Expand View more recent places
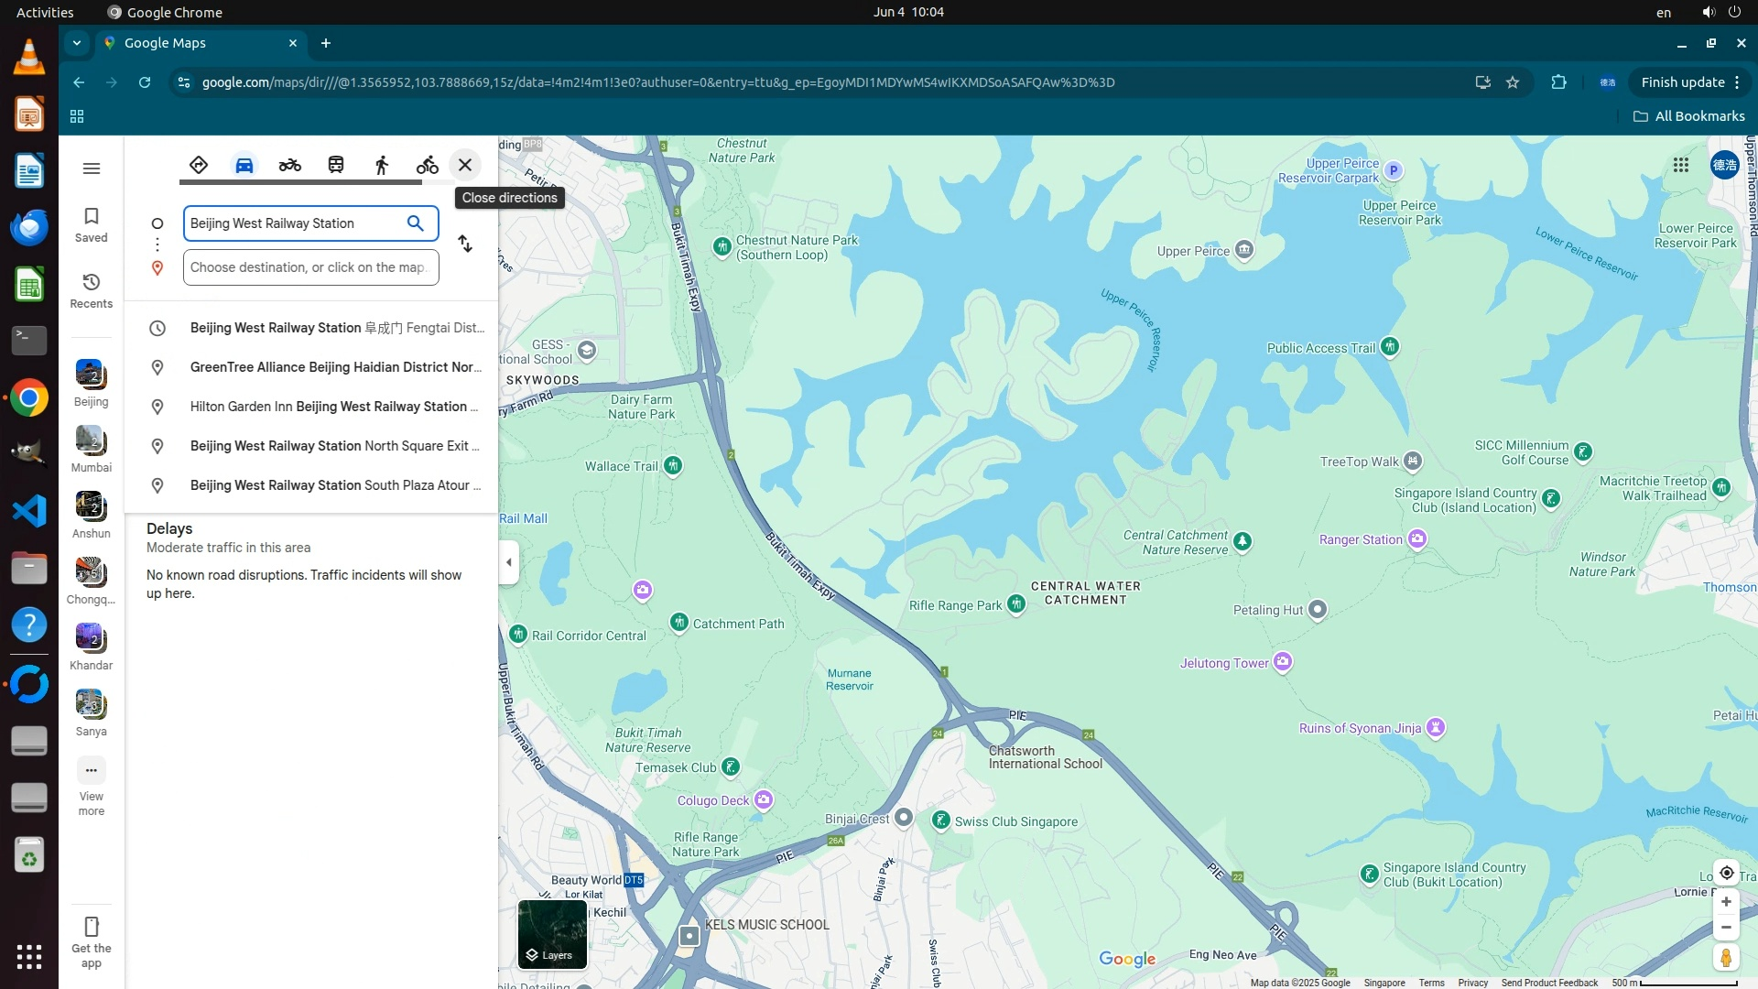Screen dimensions: 1758x989 tap(92, 785)
